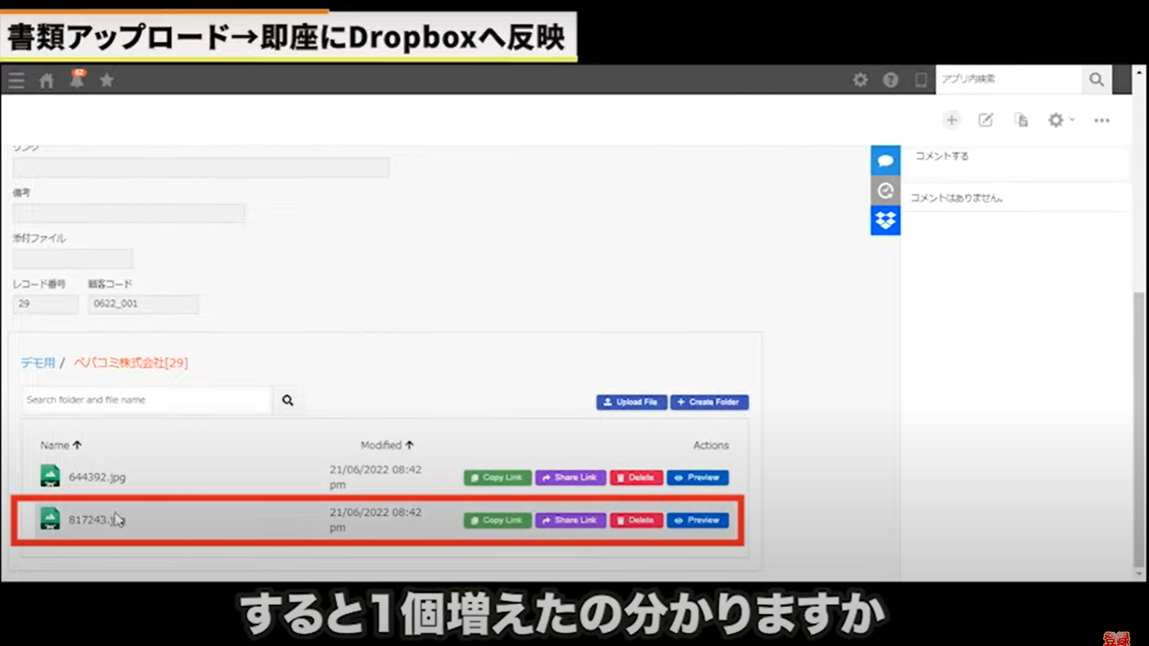The image size is (1149, 646).
Task: Sort by Name column arrow
Action: [77, 445]
